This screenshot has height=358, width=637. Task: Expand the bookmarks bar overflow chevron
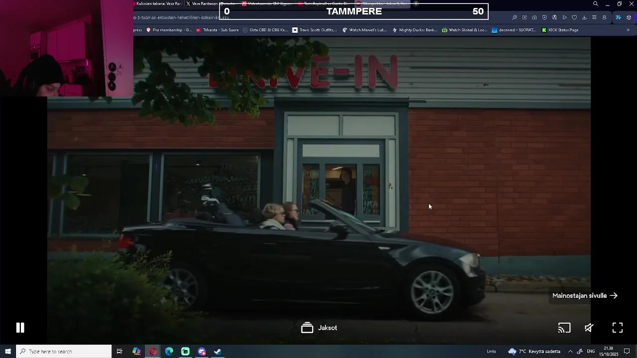click(628, 30)
